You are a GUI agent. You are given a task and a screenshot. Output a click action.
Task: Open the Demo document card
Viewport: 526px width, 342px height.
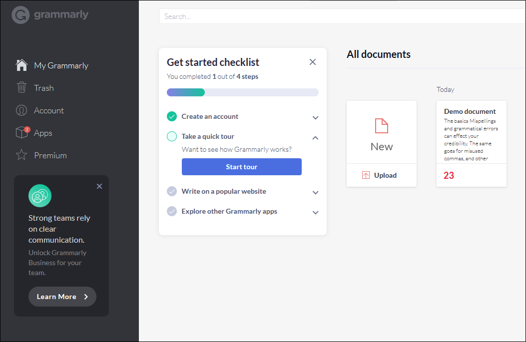(x=472, y=144)
